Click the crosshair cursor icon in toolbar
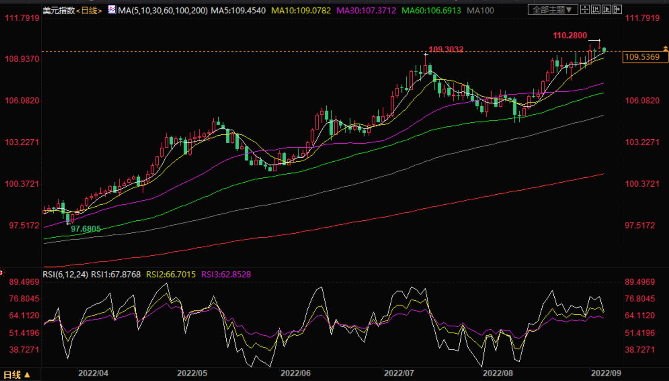The width and height of the screenshot is (669, 381). [585, 9]
